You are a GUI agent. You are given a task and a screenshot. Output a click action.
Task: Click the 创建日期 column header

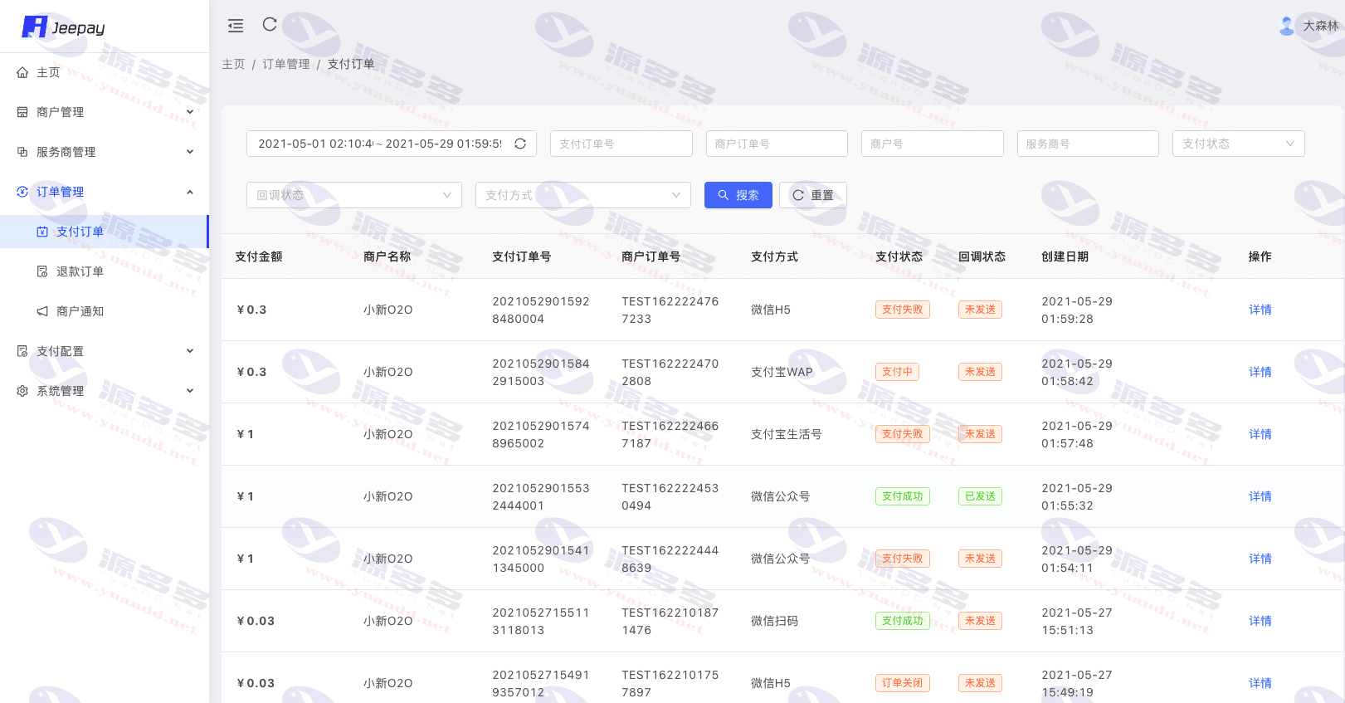[x=1065, y=256]
